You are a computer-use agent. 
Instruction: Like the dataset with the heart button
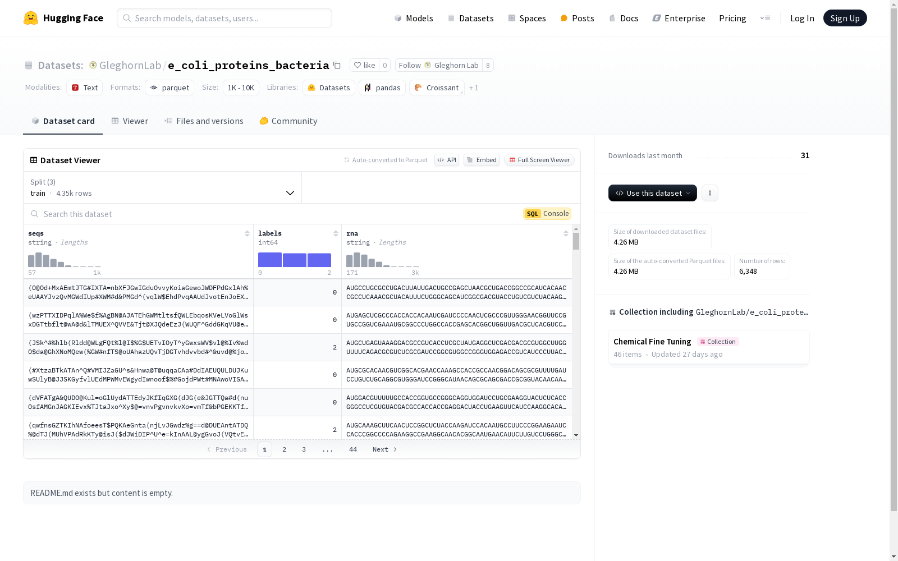click(364, 65)
